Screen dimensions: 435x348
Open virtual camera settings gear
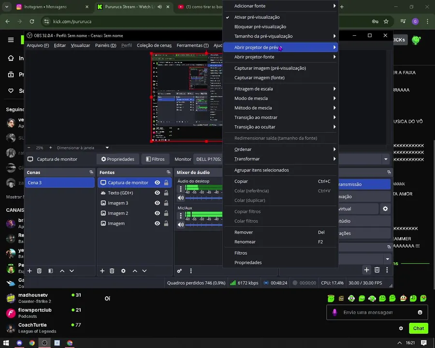tap(385, 209)
